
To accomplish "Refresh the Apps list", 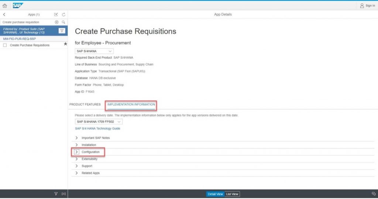I will tap(63, 14).
